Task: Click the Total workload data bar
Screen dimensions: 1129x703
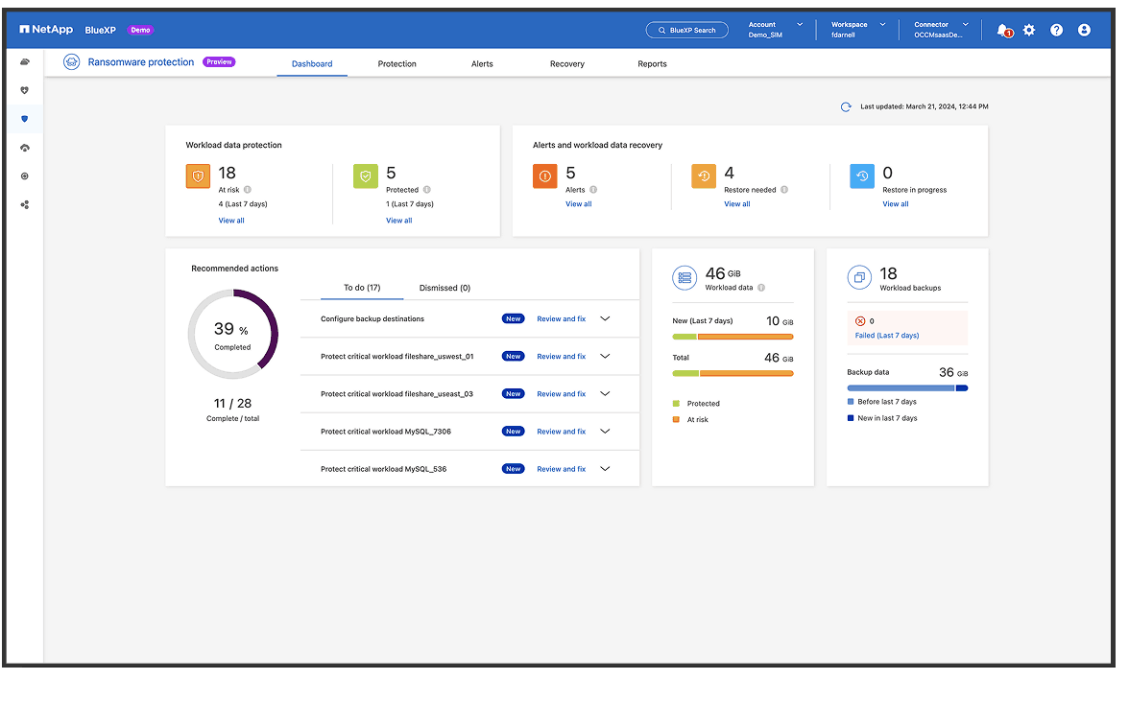Action: [x=733, y=374]
